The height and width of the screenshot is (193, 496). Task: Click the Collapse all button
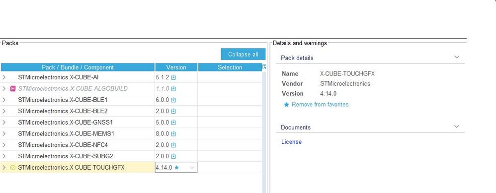click(243, 55)
